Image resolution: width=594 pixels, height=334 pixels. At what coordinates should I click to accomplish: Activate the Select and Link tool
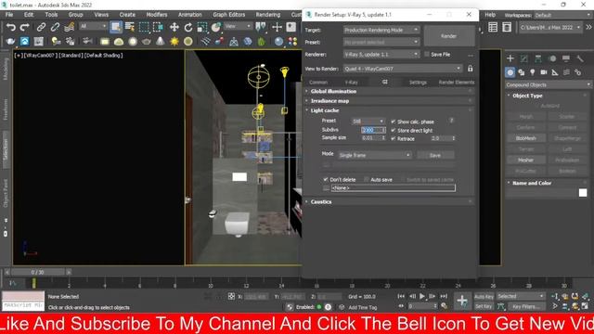[41, 27]
